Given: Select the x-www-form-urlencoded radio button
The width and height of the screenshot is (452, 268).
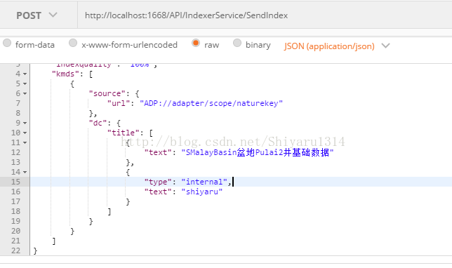Looking at the screenshot, I should (x=73, y=43).
